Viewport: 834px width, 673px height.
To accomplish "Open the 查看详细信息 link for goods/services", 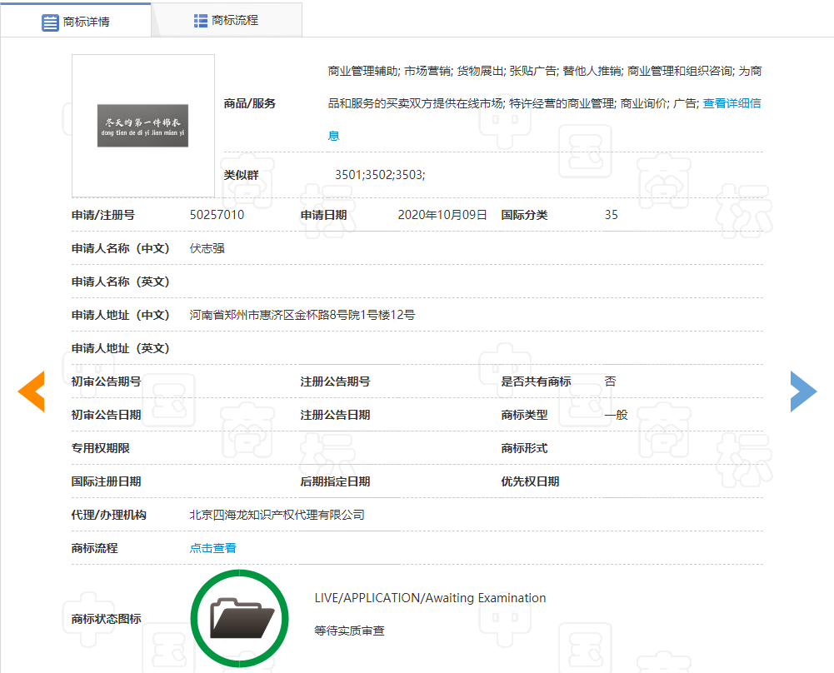I will (731, 104).
